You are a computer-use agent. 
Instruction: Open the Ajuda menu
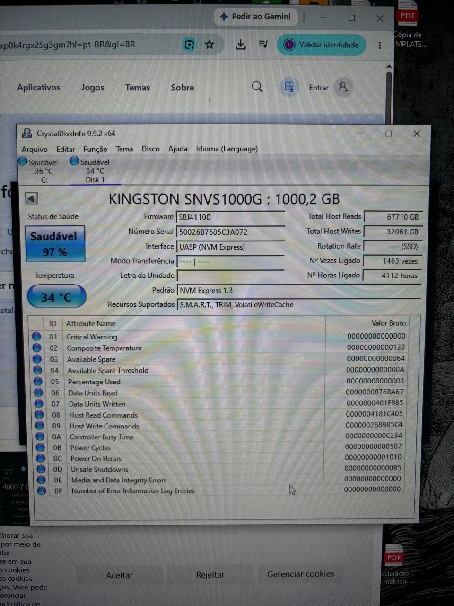pyautogui.click(x=178, y=149)
